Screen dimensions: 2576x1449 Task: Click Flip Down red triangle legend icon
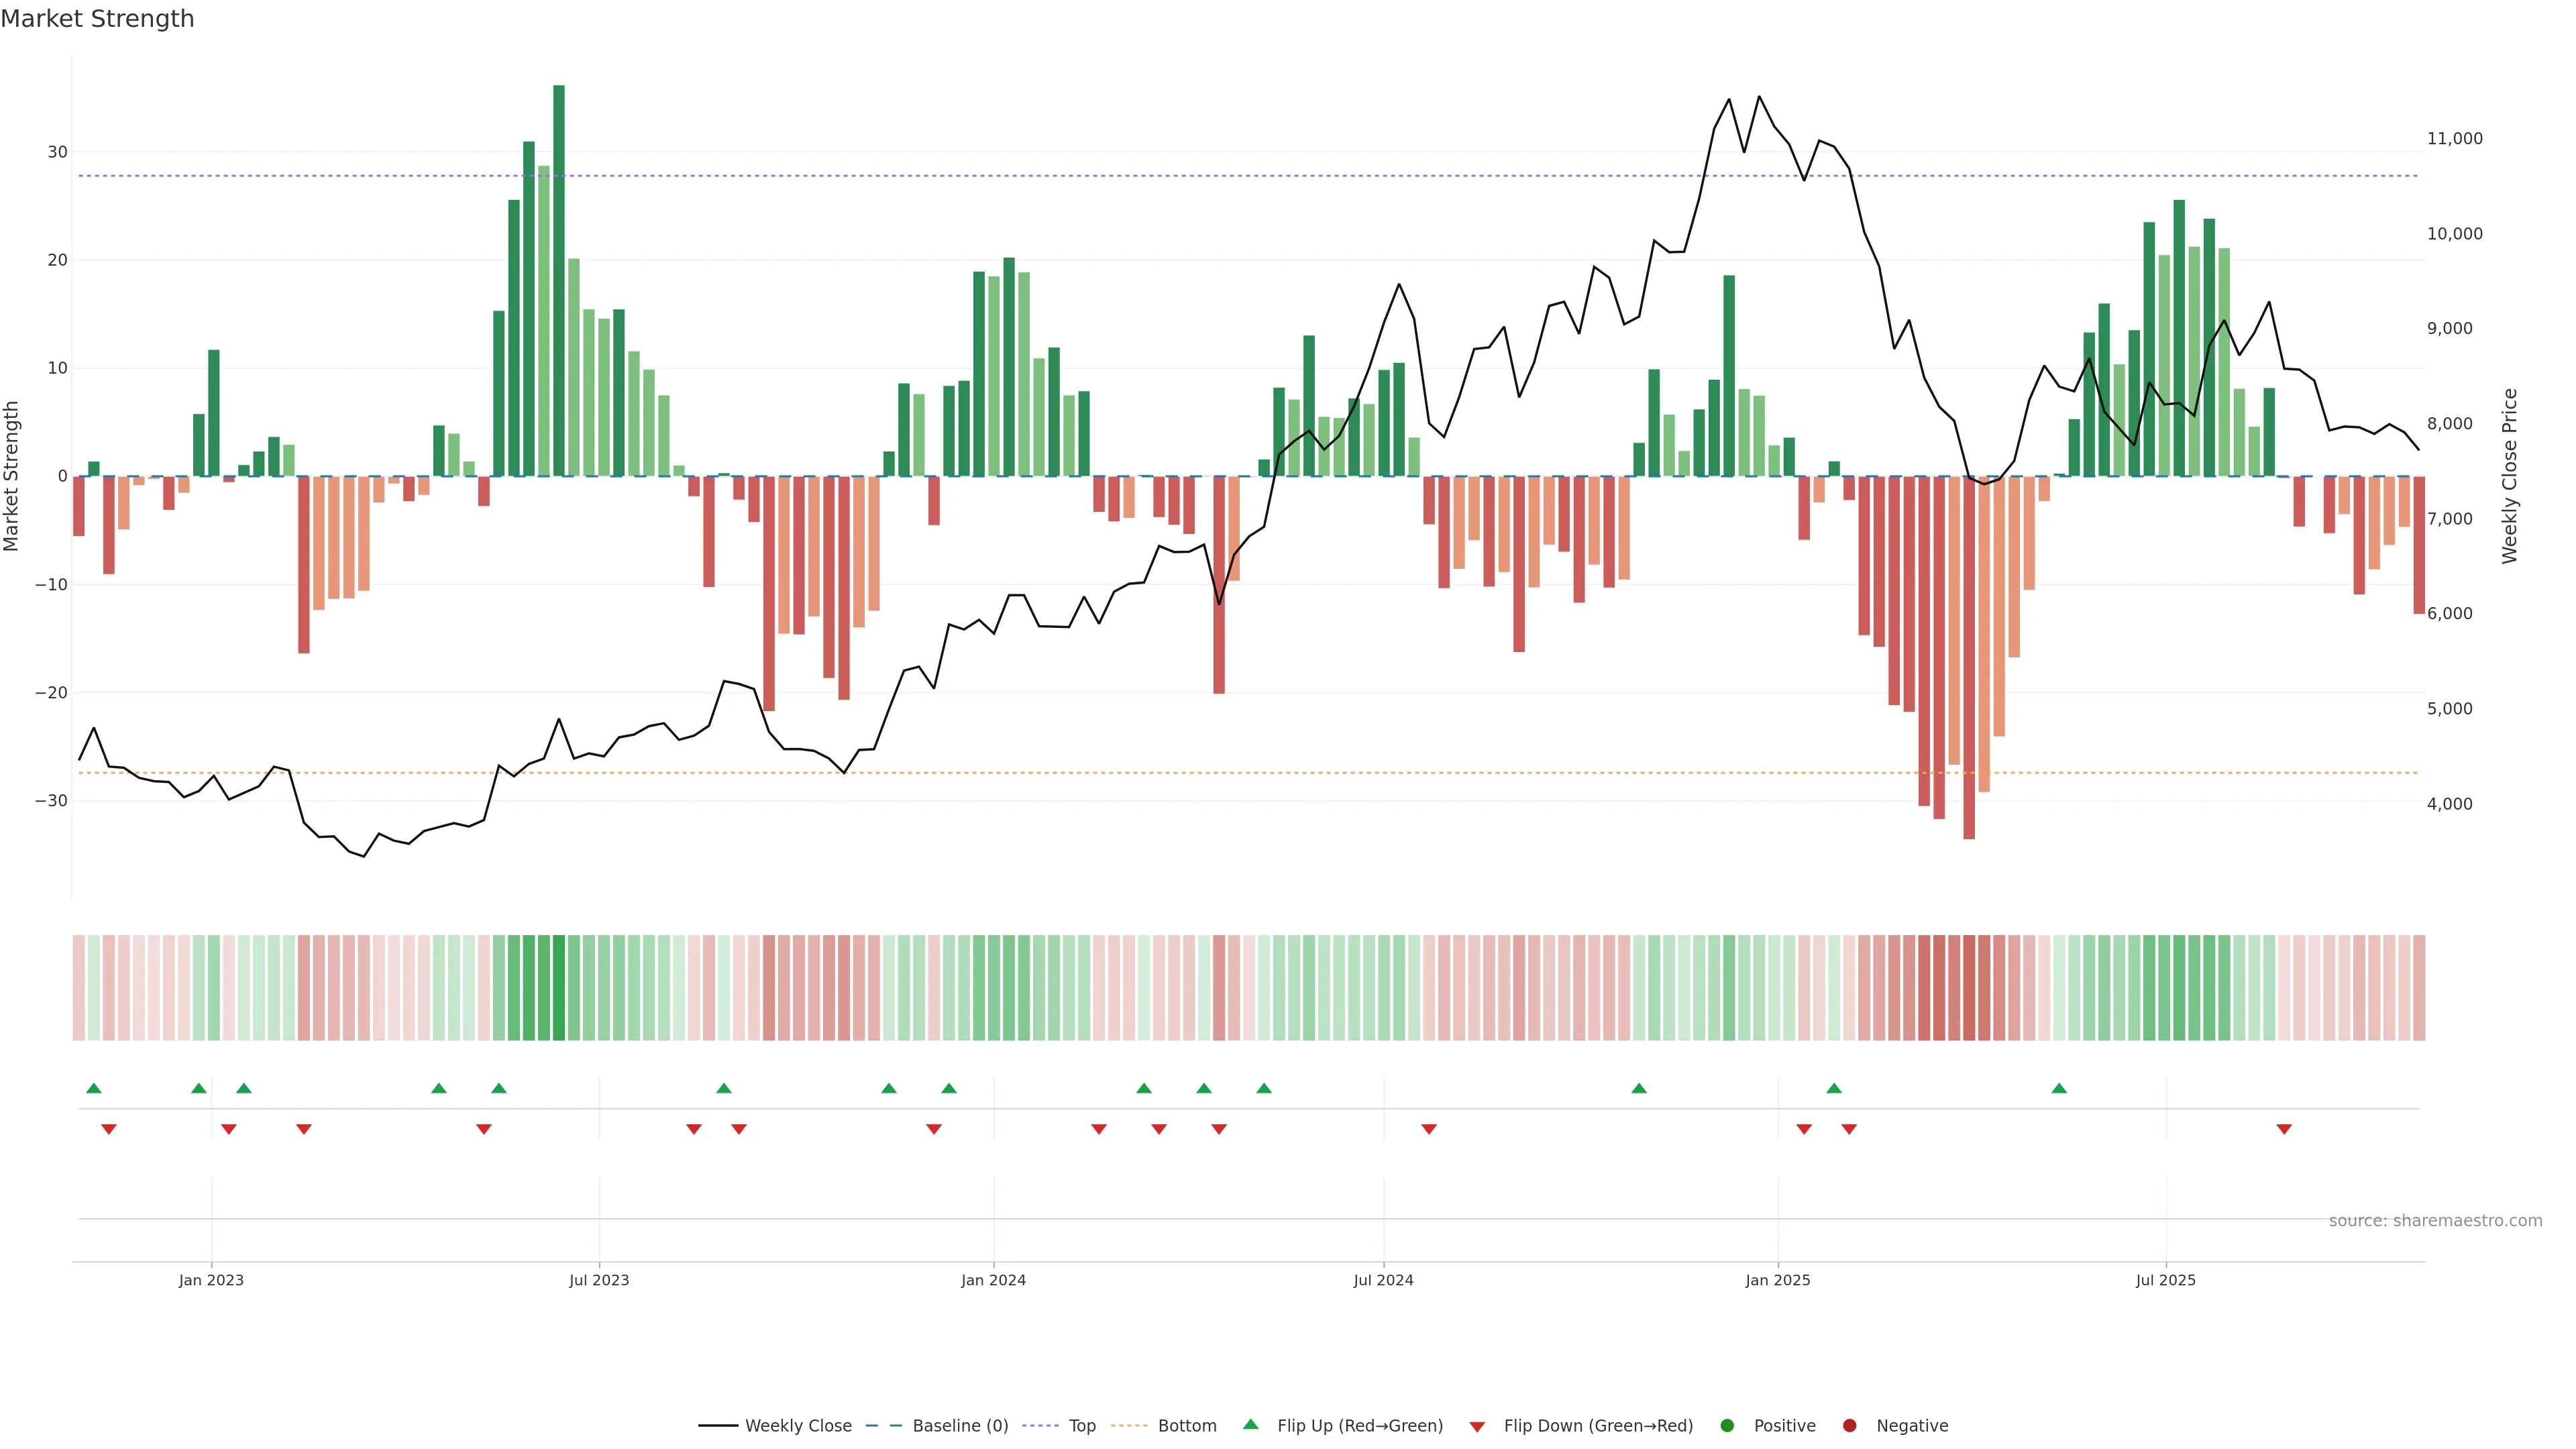[1477, 1426]
